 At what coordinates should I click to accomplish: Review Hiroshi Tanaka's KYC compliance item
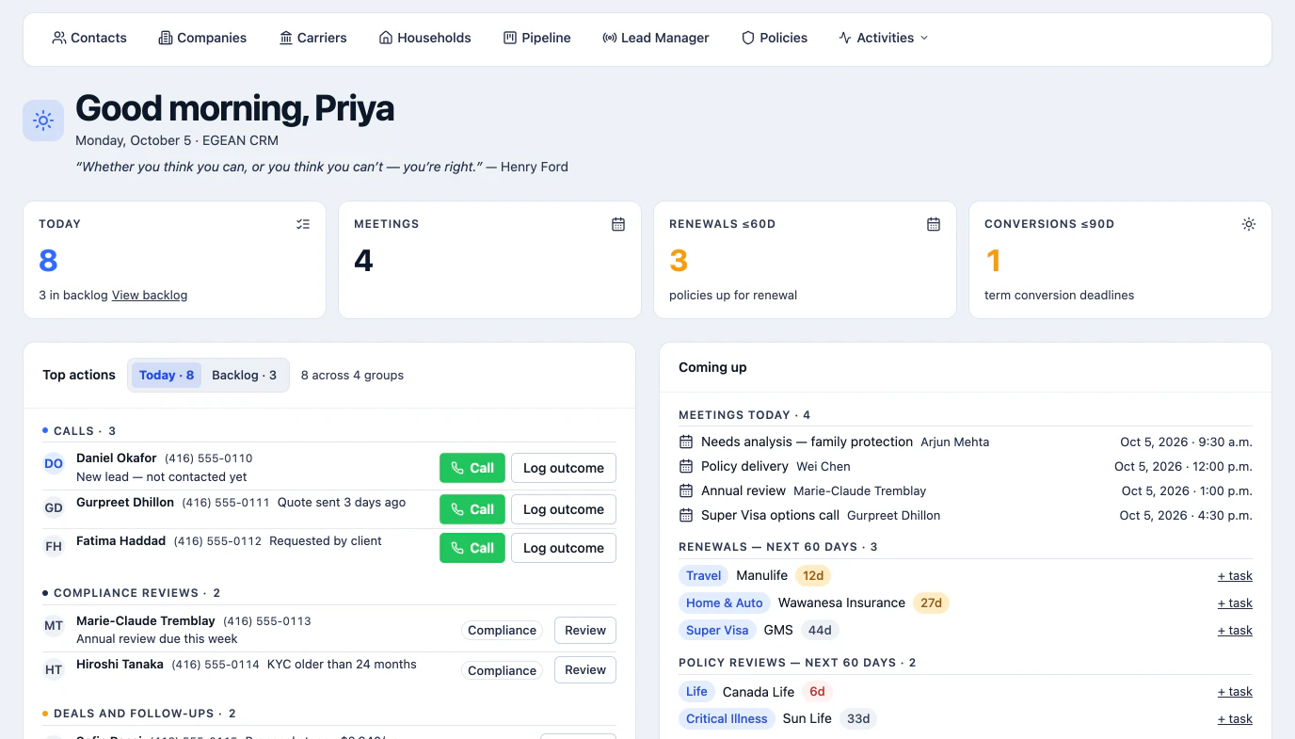click(585, 669)
